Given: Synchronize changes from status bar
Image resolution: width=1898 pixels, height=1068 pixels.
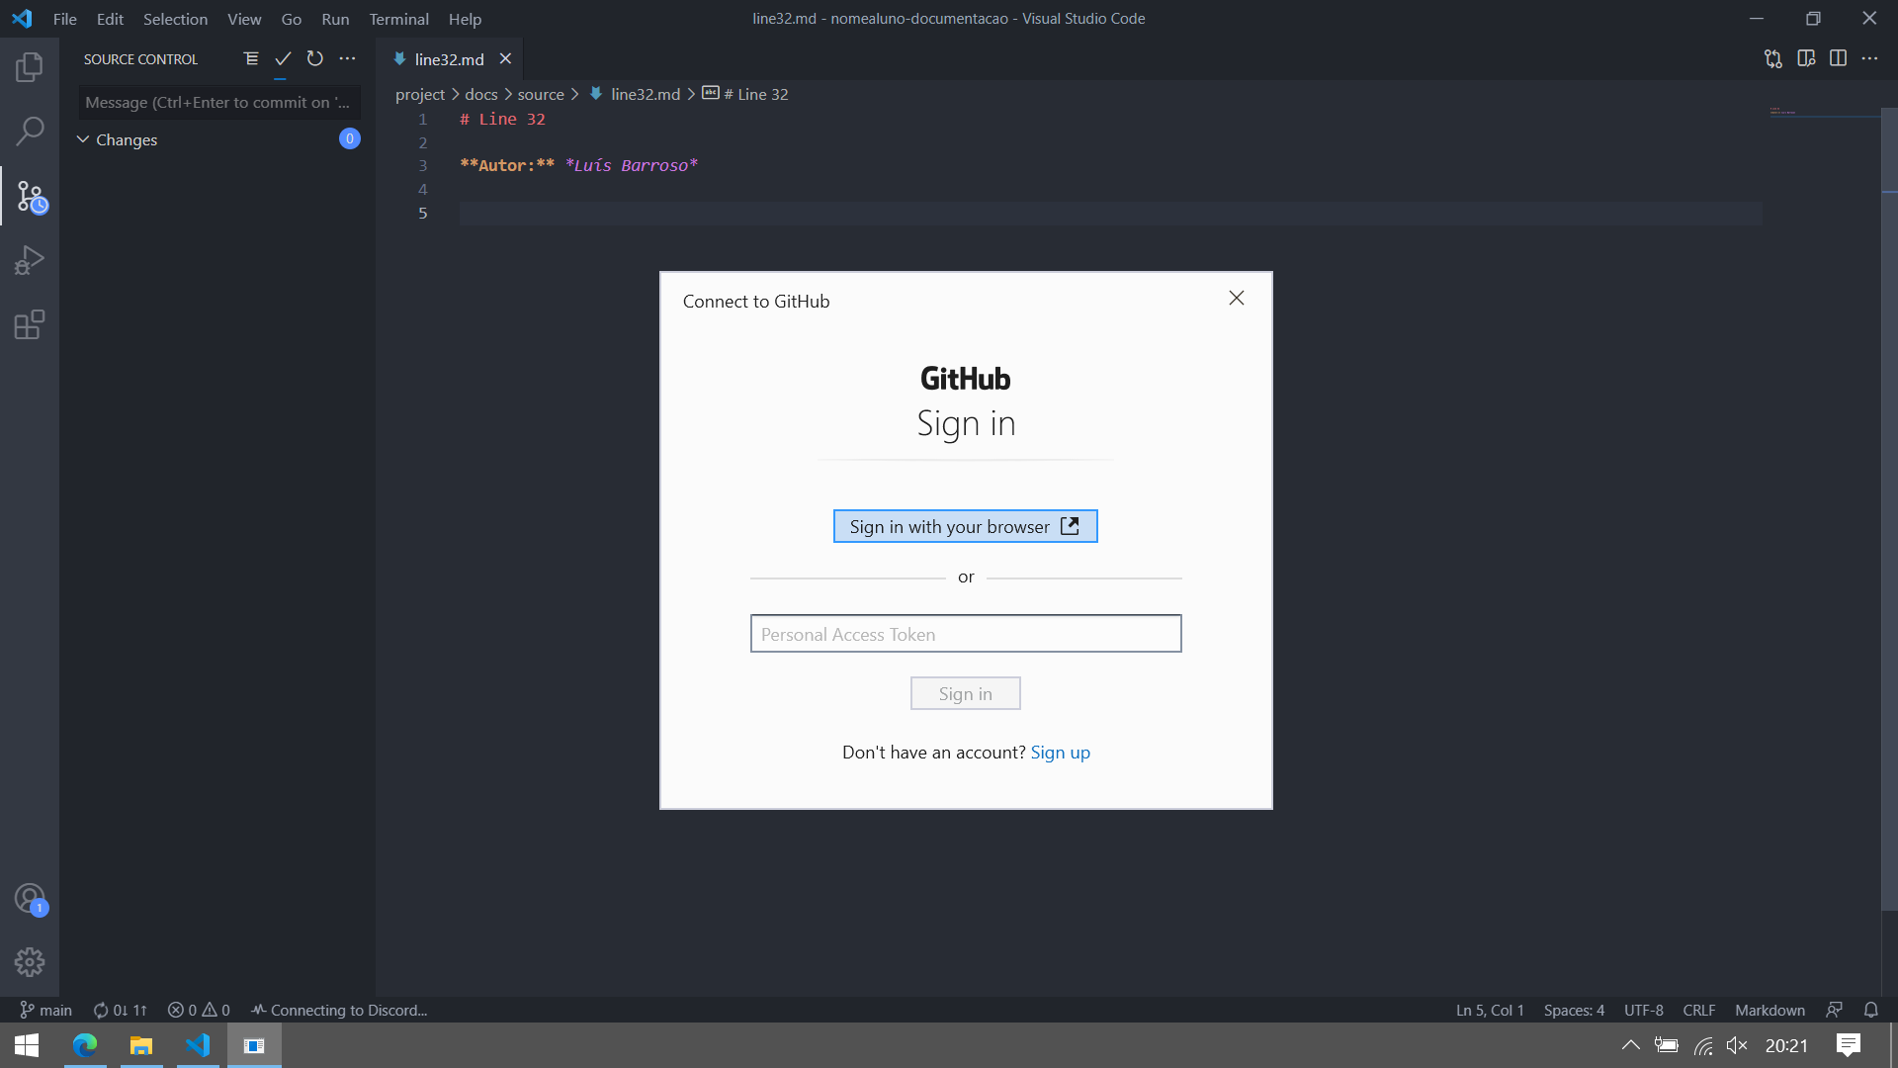Looking at the screenshot, I should coord(120,1010).
